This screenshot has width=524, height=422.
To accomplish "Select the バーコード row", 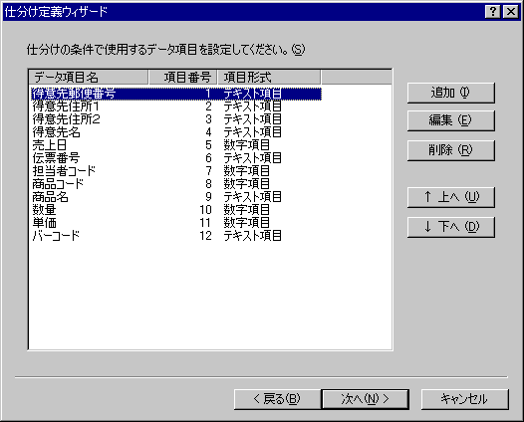I will (176, 236).
